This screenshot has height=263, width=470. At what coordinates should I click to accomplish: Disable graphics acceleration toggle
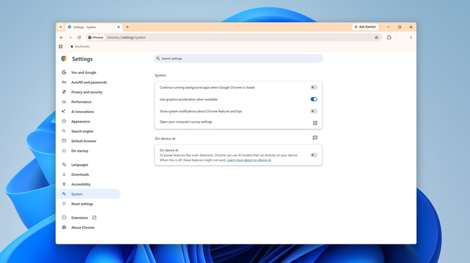tap(314, 99)
